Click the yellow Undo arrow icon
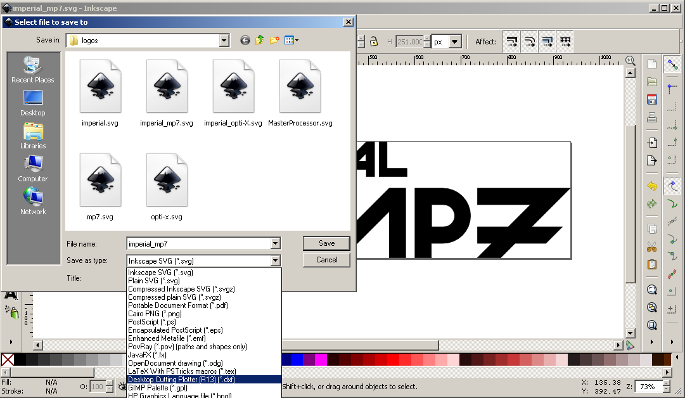 tap(651, 186)
